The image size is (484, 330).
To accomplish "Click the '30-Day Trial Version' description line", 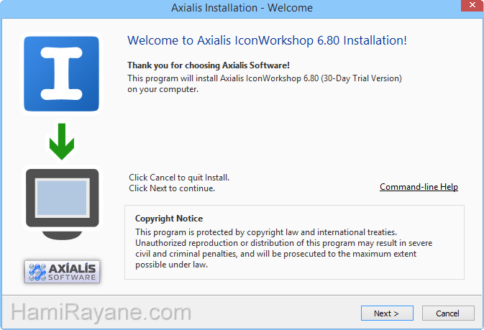I will [265, 78].
